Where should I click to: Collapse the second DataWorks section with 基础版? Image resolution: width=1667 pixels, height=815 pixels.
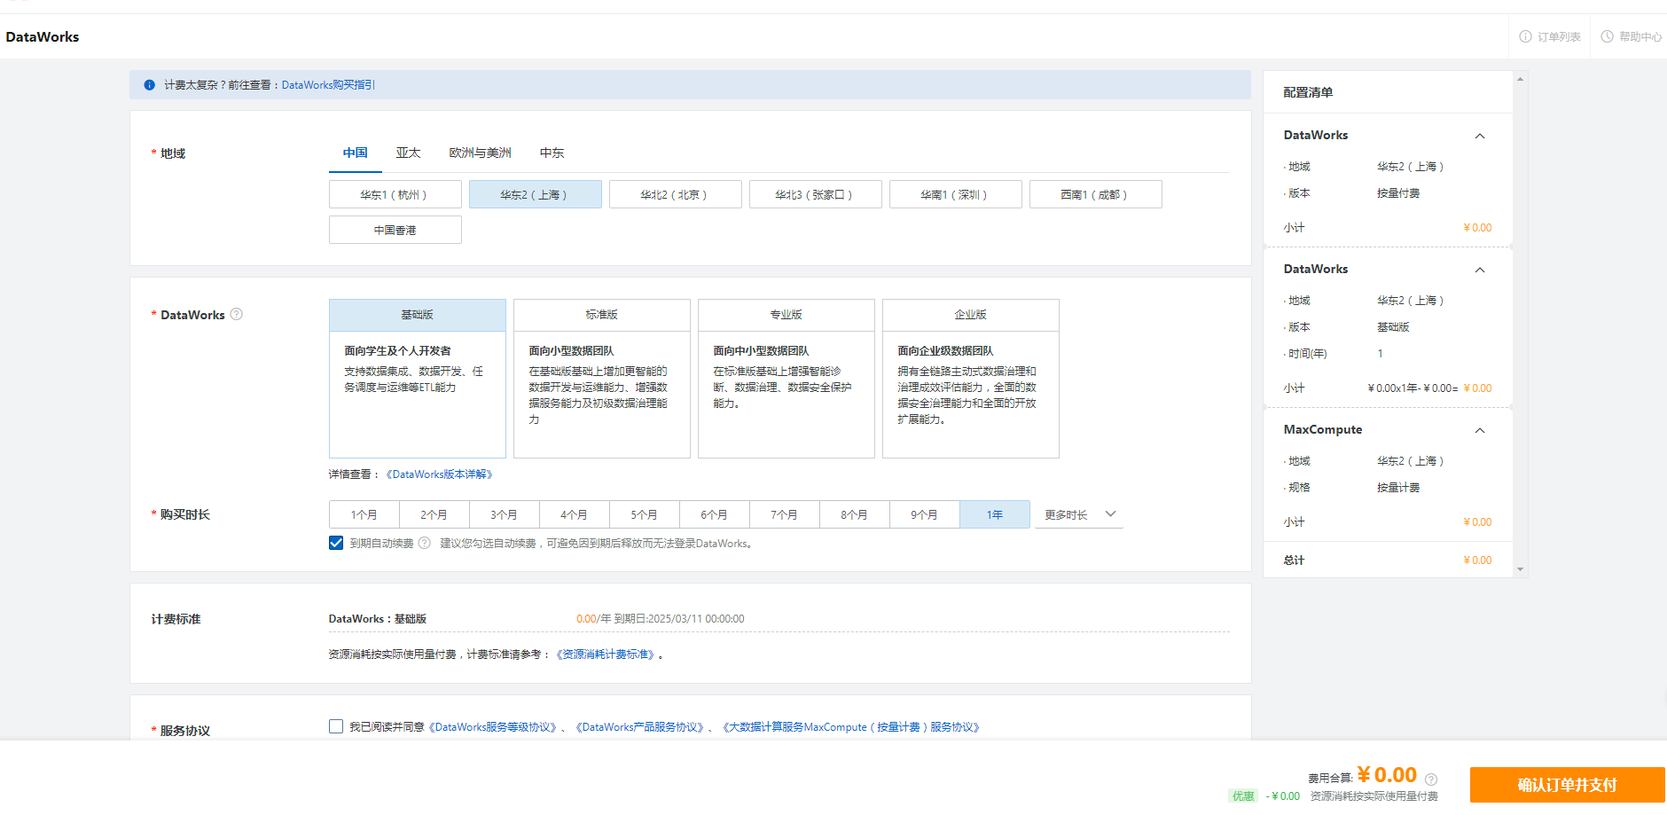click(1480, 270)
